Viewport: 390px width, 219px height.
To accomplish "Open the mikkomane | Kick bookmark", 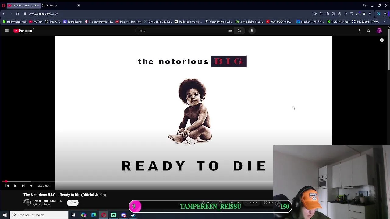I will (14, 22).
